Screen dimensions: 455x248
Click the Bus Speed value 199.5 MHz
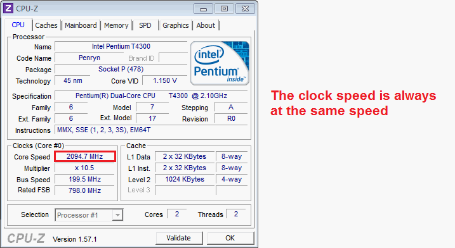[x=84, y=179]
